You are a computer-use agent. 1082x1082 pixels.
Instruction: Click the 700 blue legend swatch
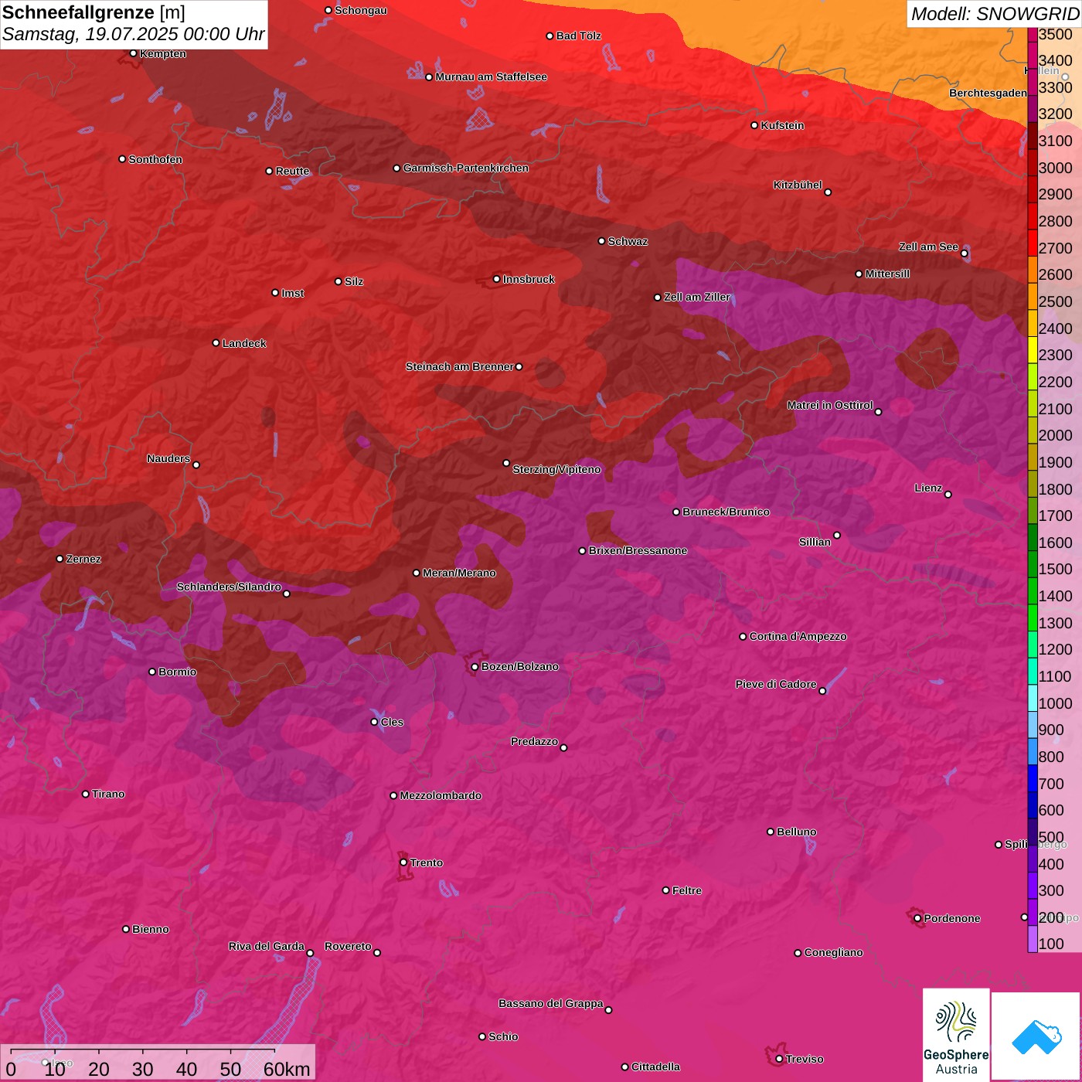point(1032,778)
